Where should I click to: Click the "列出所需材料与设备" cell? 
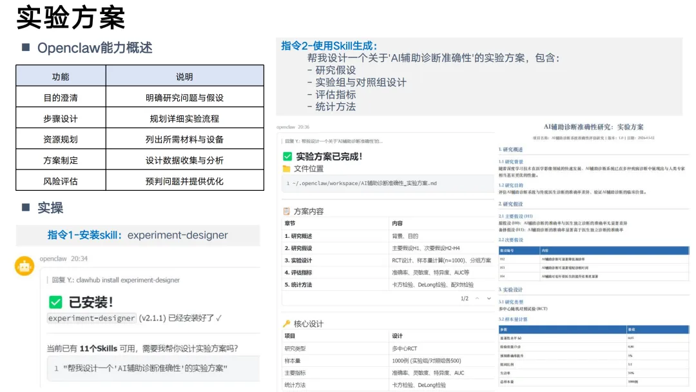185,139
